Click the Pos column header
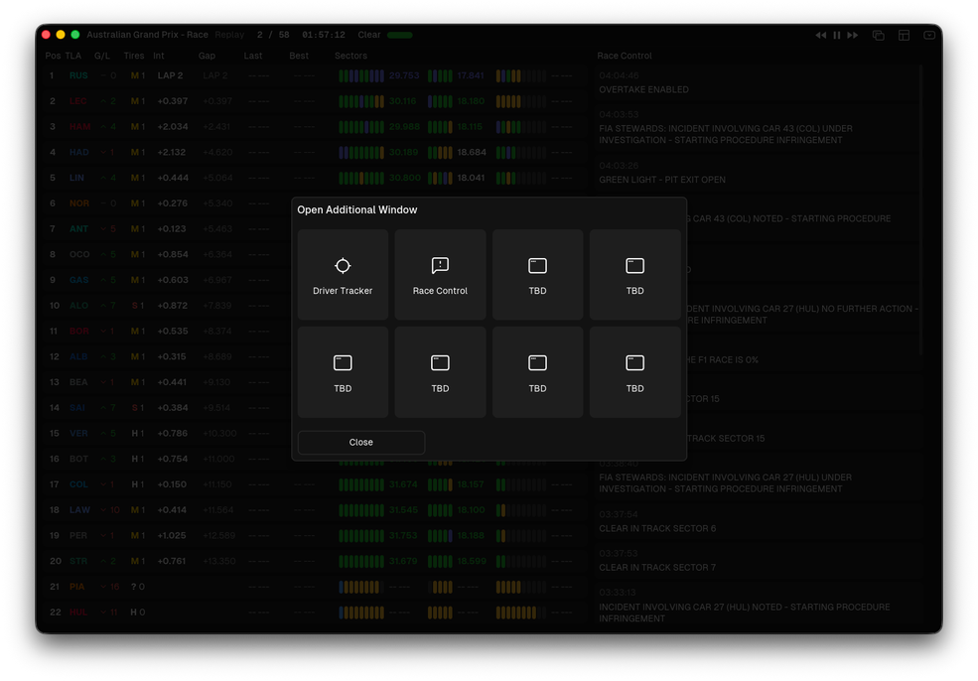 (x=53, y=56)
